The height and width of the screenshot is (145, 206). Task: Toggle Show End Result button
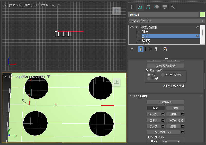(141, 49)
